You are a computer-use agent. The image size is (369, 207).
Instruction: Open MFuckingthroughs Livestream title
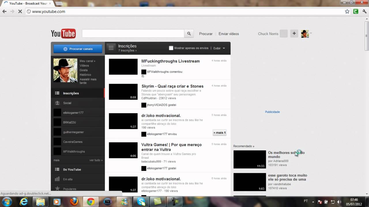(170, 61)
